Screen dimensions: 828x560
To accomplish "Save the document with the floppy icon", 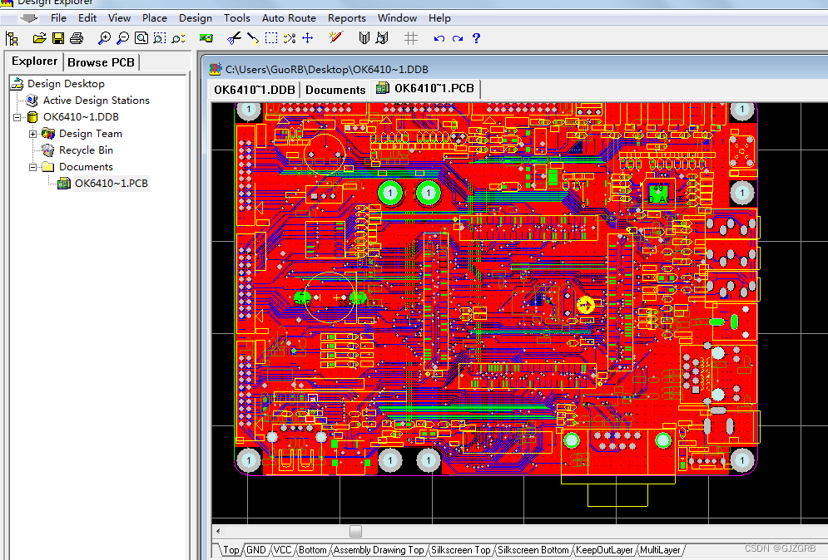I will 58,38.
